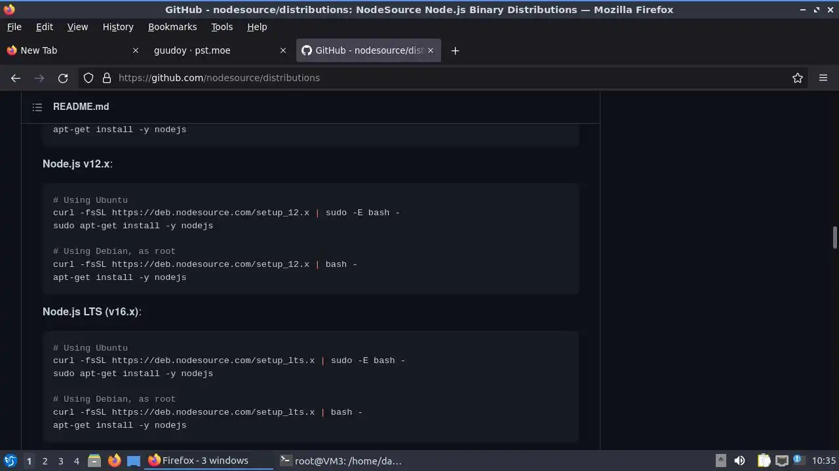Open the Edit menu
The image size is (839, 471).
pos(45,27)
